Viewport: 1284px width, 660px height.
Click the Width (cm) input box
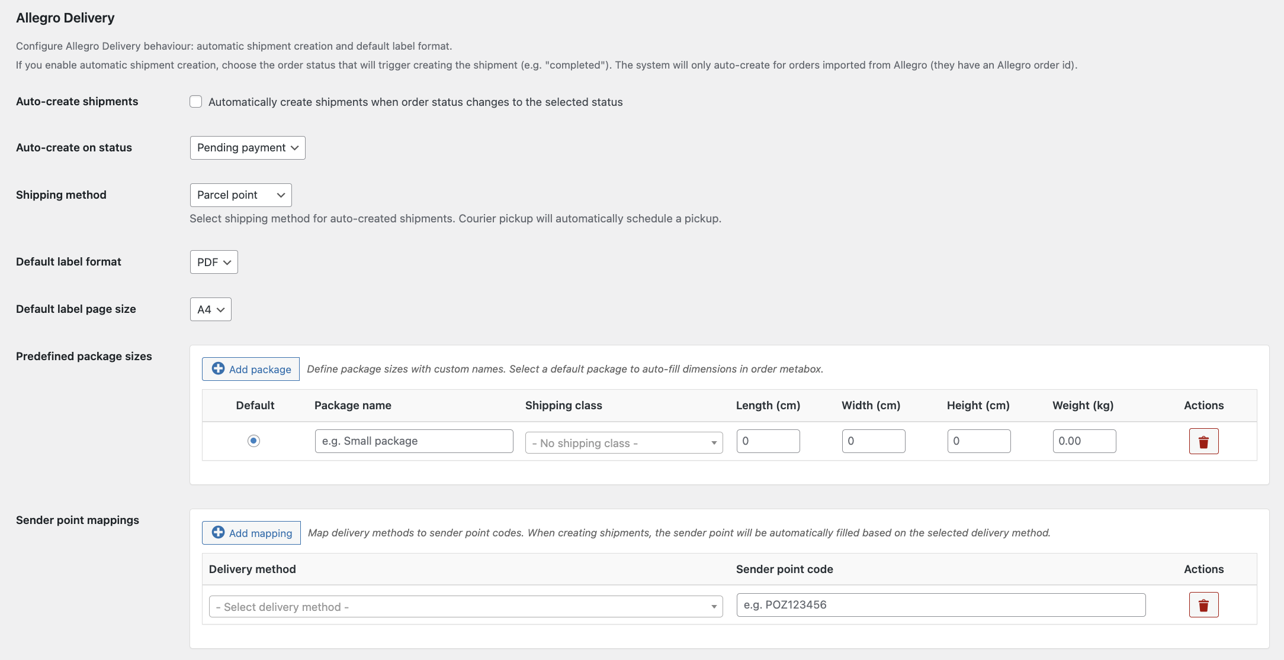874,441
